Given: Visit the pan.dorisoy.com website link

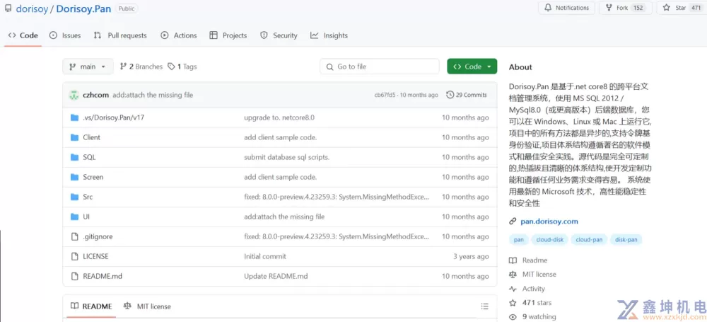Looking at the screenshot, I should point(549,222).
